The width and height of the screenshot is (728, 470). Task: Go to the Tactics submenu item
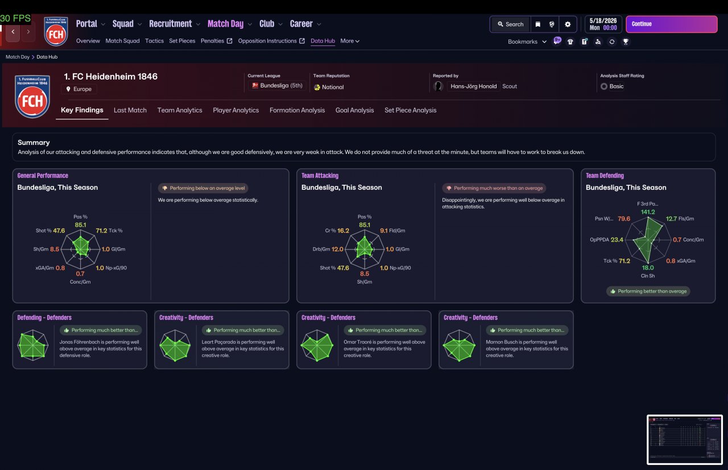click(x=154, y=41)
